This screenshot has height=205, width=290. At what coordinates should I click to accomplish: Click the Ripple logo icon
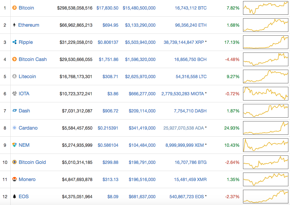pyautogui.click(x=14, y=42)
